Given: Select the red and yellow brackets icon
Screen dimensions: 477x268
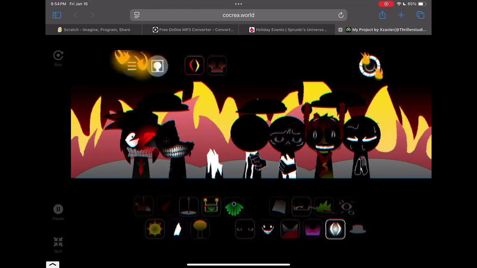Looking at the screenshot, I should point(194,65).
